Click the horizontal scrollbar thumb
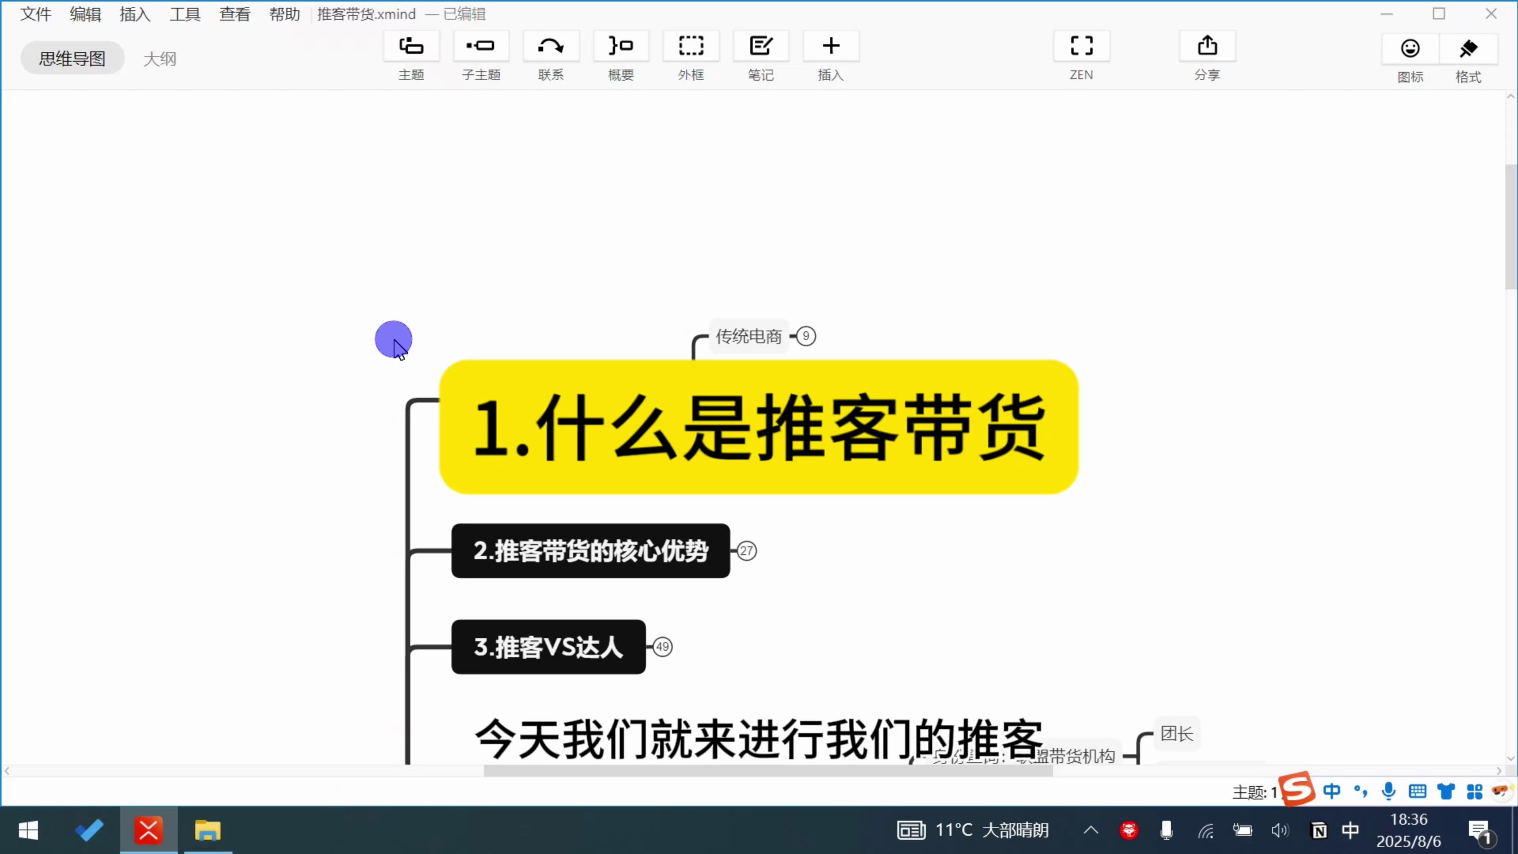This screenshot has height=854, width=1518. (x=768, y=771)
